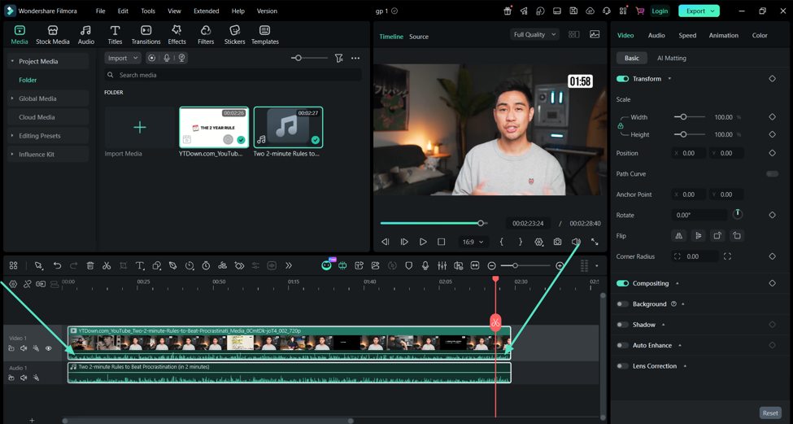Viewport: 793px width, 424px height.
Task: Click the AI Copilot robot icon
Action: (327, 265)
